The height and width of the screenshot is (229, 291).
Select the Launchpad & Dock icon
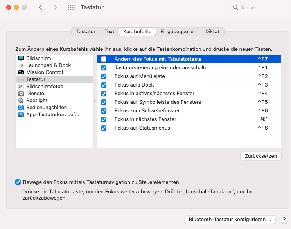tap(21, 65)
